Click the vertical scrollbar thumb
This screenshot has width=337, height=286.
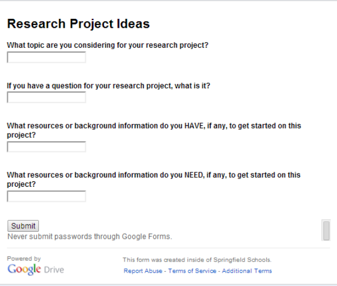pyautogui.click(x=326, y=230)
